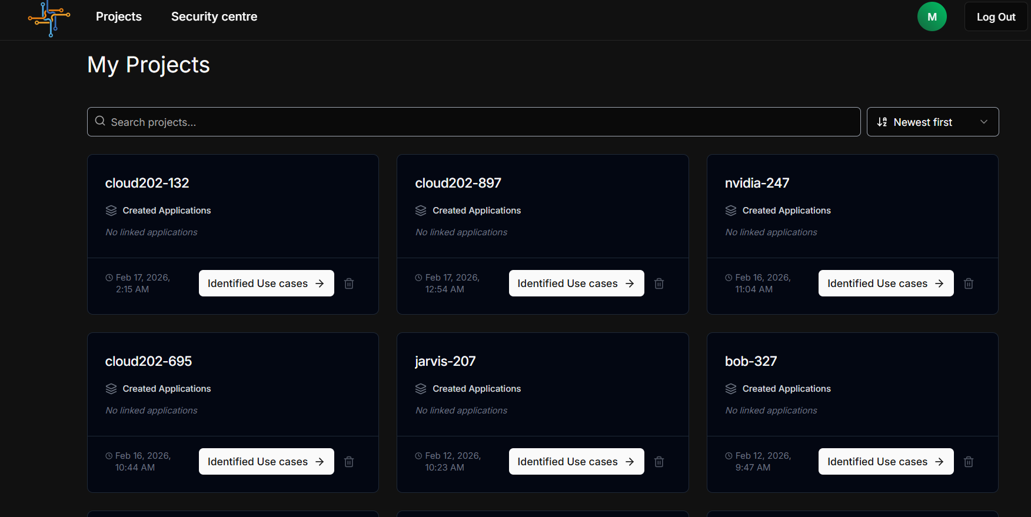This screenshot has height=517, width=1031.
Task: Click the app logo in header
Action: (x=49, y=18)
